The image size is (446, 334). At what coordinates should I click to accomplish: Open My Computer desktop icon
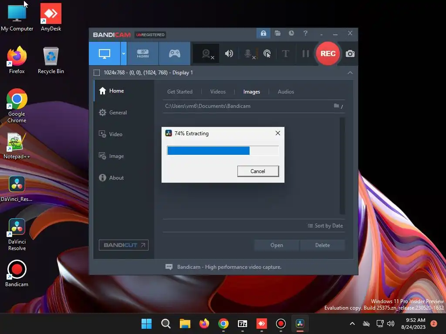pos(17,17)
